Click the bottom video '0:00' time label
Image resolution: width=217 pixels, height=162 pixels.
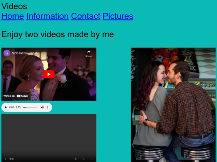click(12, 159)
